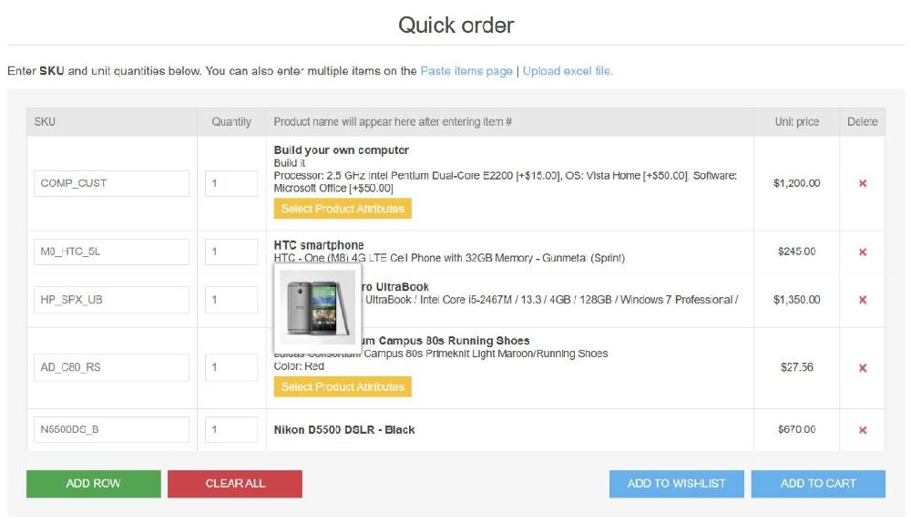Focus the COMP_CUST SKU field
The width and height of the screenshot is (911, 524).
(111, 183)
